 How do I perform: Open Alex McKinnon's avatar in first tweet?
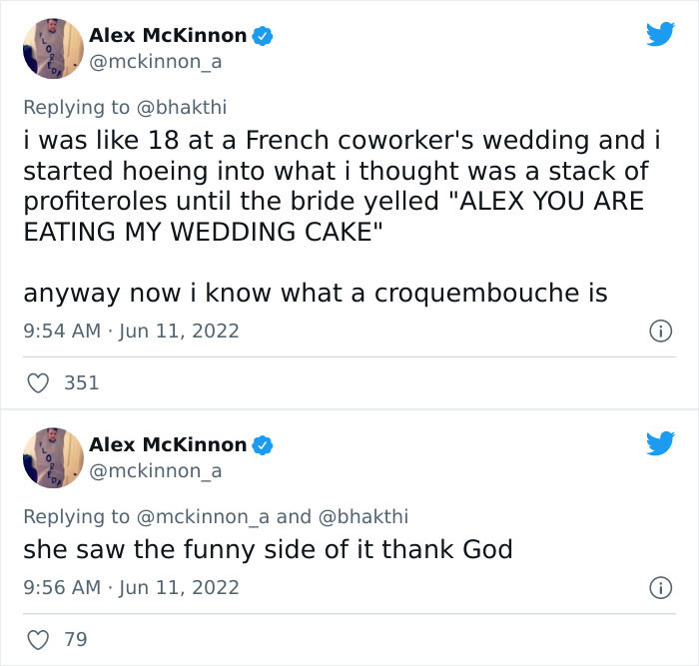(x=53, y=48)
